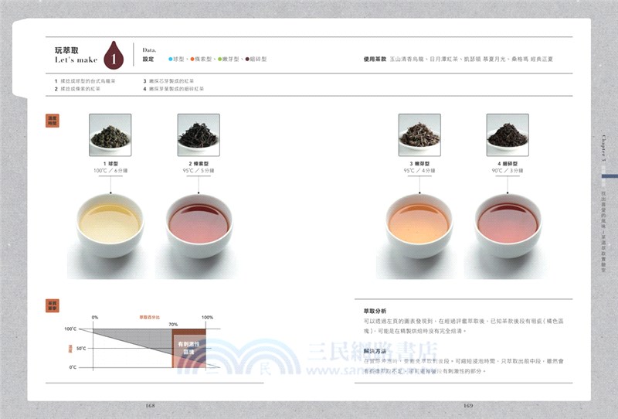Click the 0°C temperature axis label

(73, 367)
